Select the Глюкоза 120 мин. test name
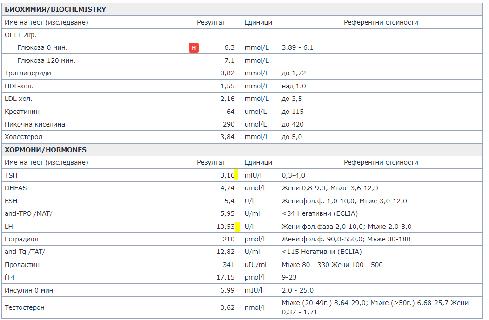This screenshot has height=320, width=489. pos(46,60)
